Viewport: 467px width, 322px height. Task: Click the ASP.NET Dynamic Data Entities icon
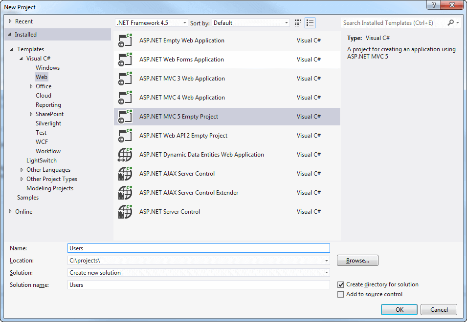125,155
